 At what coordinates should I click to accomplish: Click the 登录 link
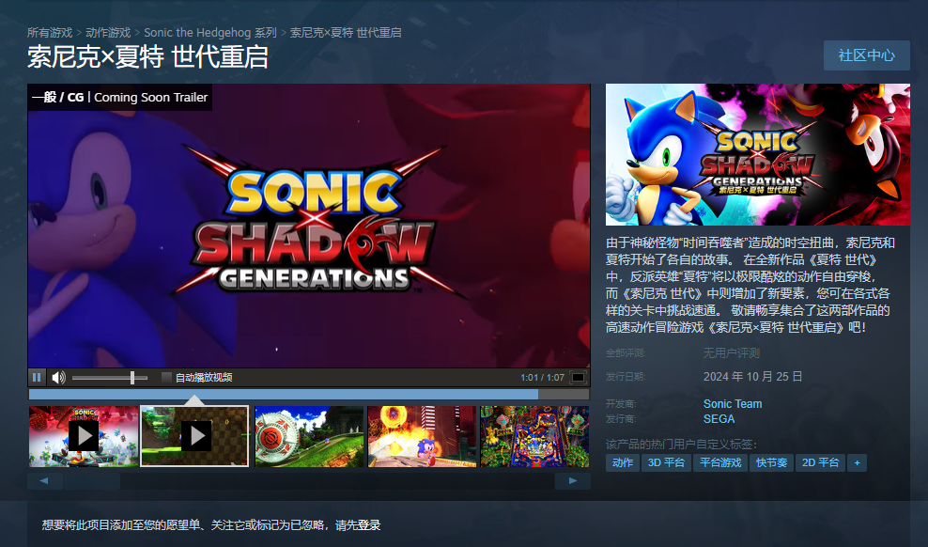[369, 525]
